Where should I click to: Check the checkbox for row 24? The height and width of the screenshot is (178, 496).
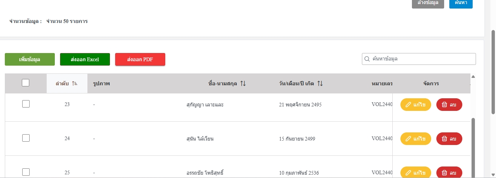(x=26, y=138)
